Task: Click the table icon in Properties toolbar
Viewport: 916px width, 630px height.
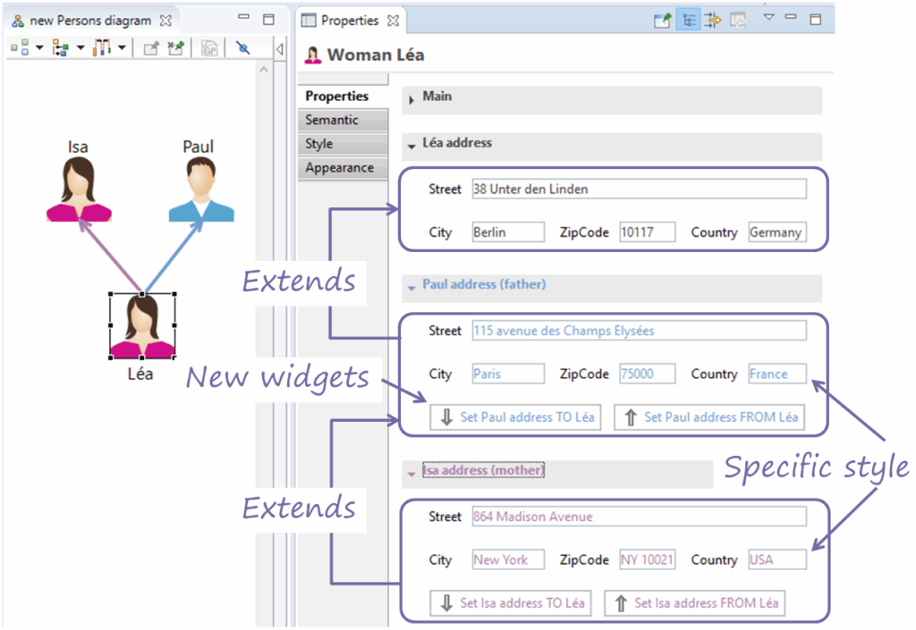Action: [739, 20]
